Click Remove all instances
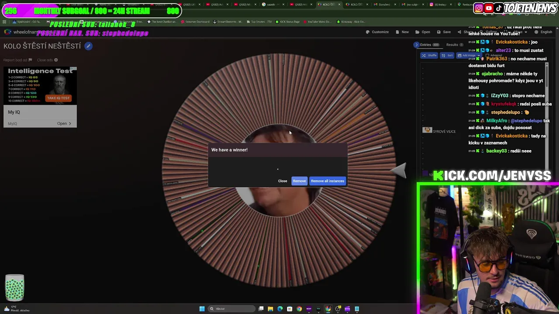The image size is (559, 314). (328, 181)
